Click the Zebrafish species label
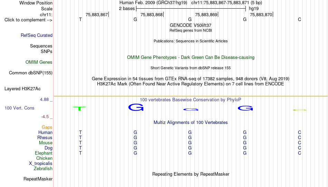The image size is (328, 187). click(43, 169)
